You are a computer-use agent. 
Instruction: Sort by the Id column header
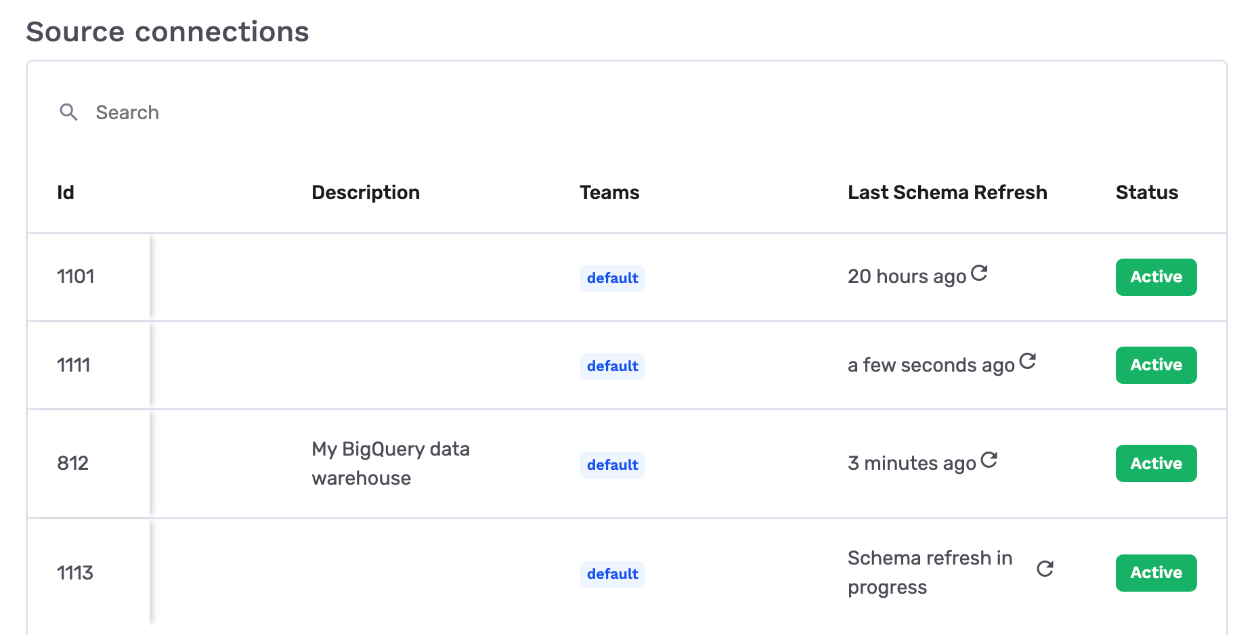[x=66, y=192]
